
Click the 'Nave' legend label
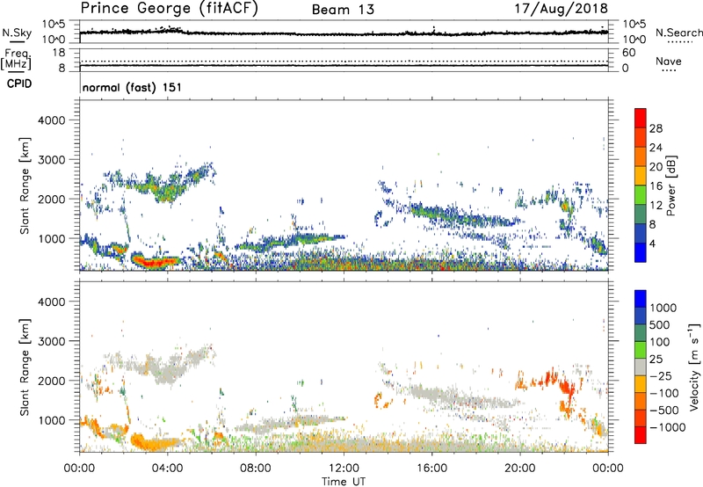click(x=669, y=61)
